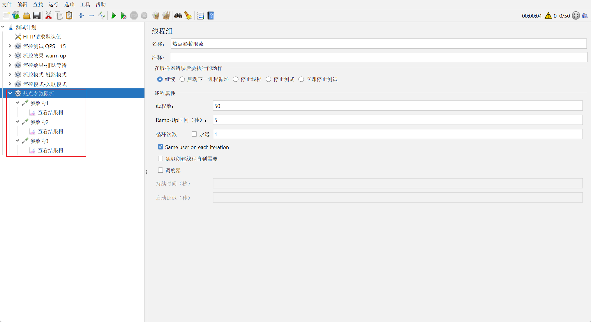The image size is (591, 322).
Task: Click the binoculars Search icon
Action: coord(178,16)
